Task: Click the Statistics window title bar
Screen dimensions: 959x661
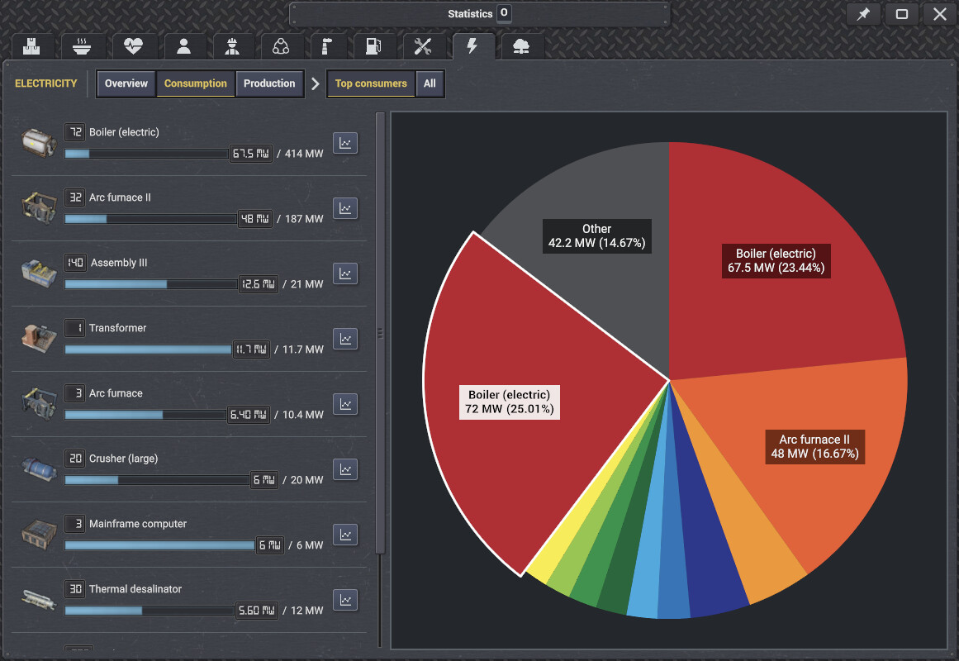Action: click(479, 13)
